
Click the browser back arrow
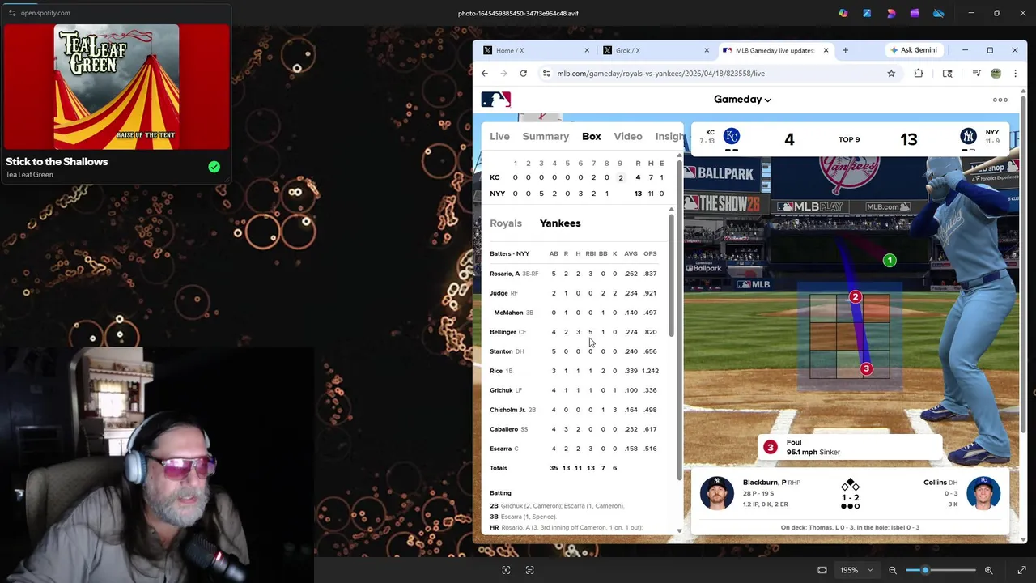click(485, 74)
